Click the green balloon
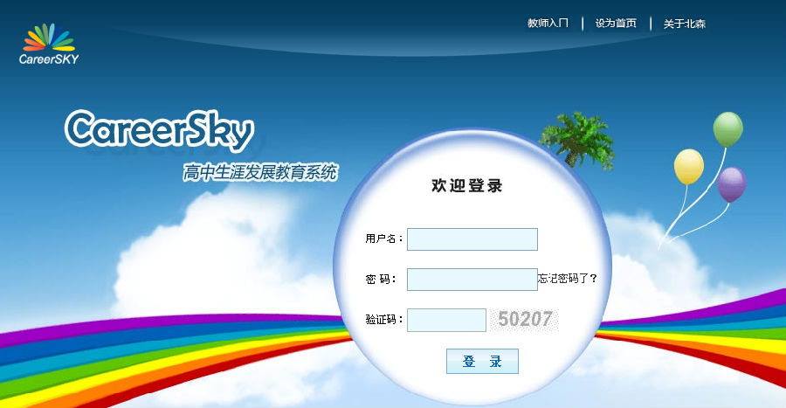786x408 pixels. coord(727,128)
